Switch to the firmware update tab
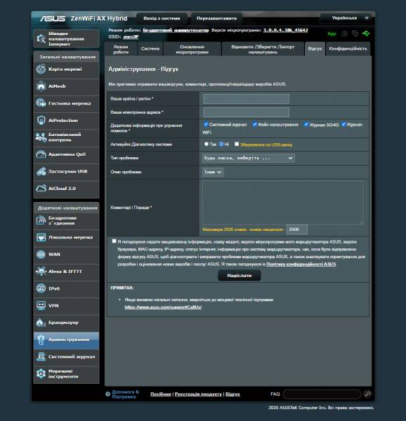406x421 pixels. pos(192,49)
